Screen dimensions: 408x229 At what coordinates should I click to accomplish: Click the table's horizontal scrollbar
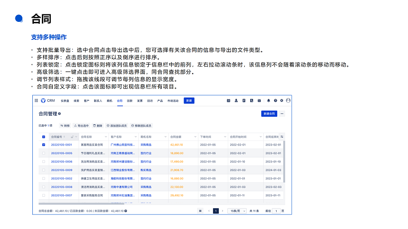point(82,204)
